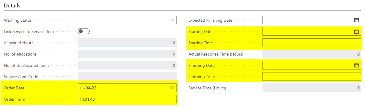Click the Service Zone Code field
The width and height of the screenshot is (365, 109).
click(x=127, y=77)
